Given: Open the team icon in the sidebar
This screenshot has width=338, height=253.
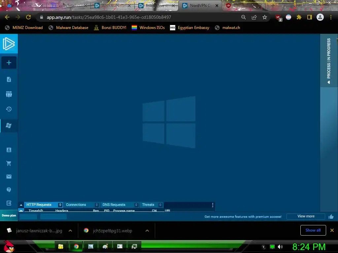Looking at the screenshot, I should tap(9, 94).
